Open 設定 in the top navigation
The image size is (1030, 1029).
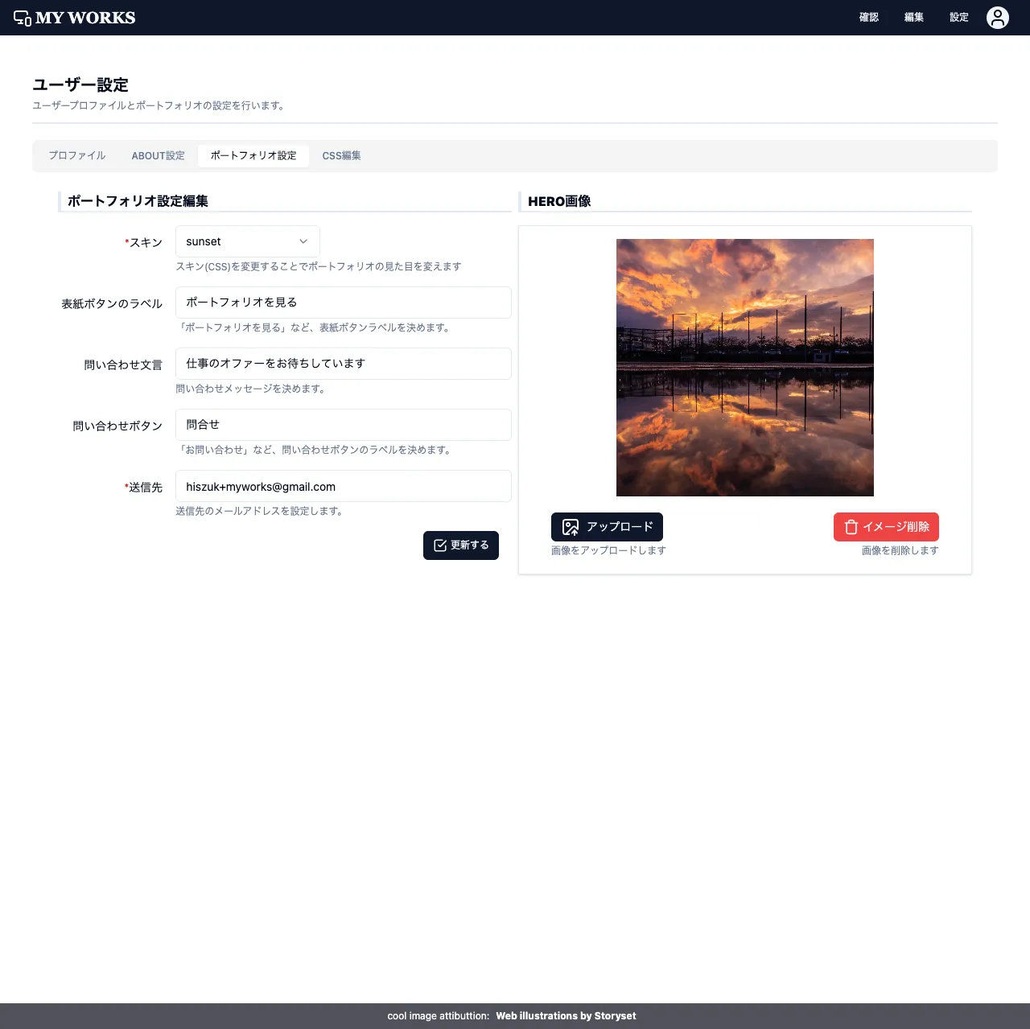click(x=959, y=18)
